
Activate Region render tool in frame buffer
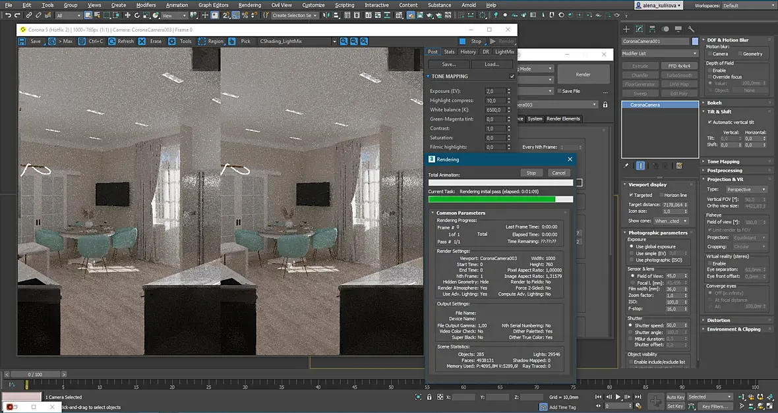[211, 41]
